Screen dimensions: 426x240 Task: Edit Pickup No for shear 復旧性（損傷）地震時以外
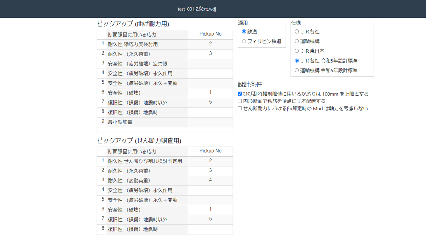[x=210, y=220]
